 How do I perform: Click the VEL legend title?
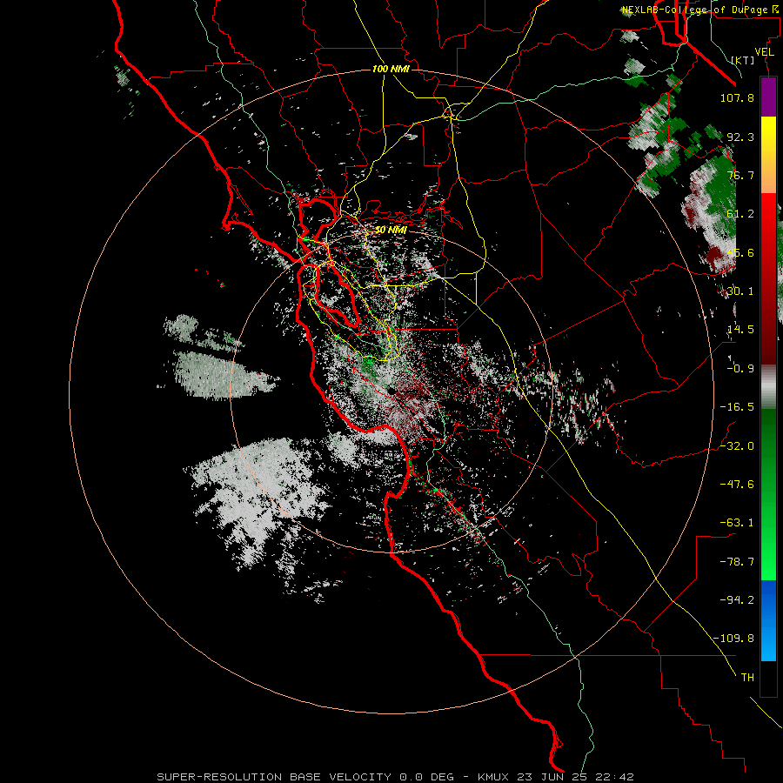click(x=764, y=52)
